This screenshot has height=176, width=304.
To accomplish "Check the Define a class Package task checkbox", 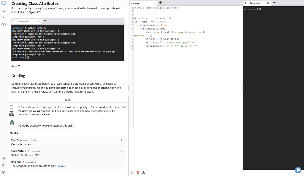I will point(11,107).
